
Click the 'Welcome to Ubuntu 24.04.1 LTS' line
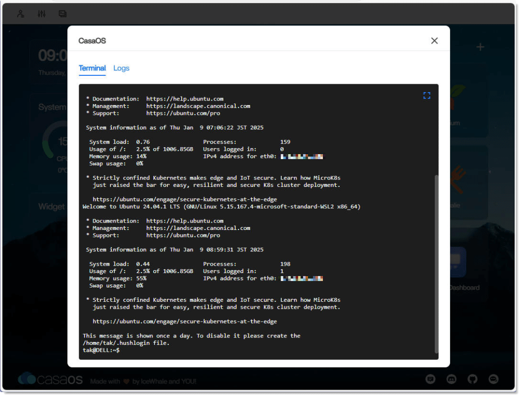coord(221,207)
